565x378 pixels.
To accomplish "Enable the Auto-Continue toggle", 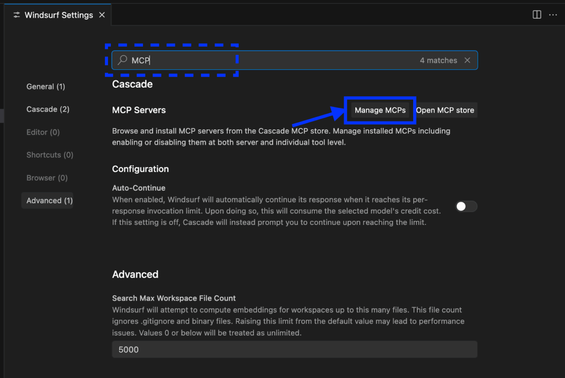I will 466,206.
